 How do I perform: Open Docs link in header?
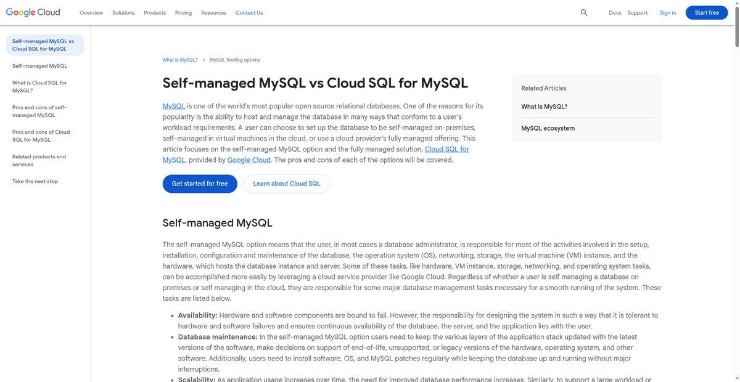[x=615, y=12]
